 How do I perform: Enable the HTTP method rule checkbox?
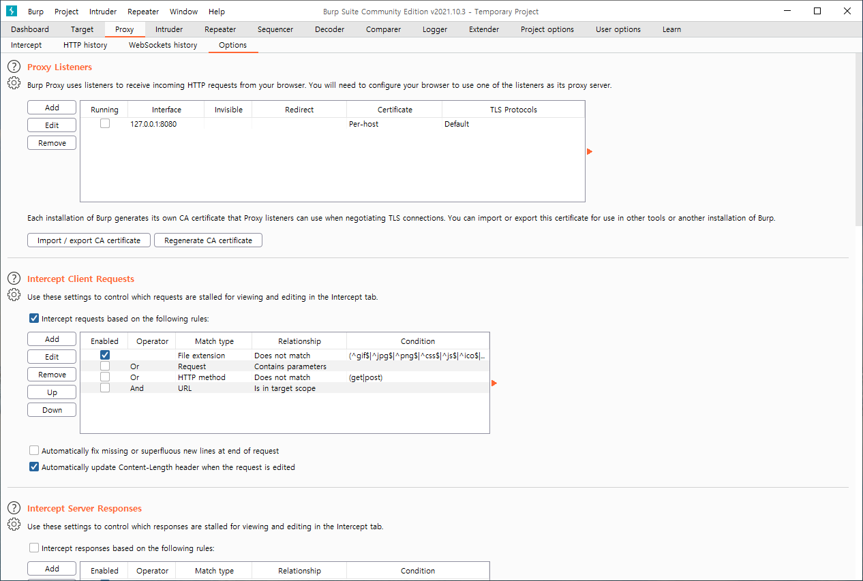click(104, 377)
